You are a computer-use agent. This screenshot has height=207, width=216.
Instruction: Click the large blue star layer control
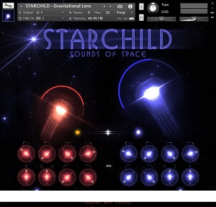tap(151, 94)
